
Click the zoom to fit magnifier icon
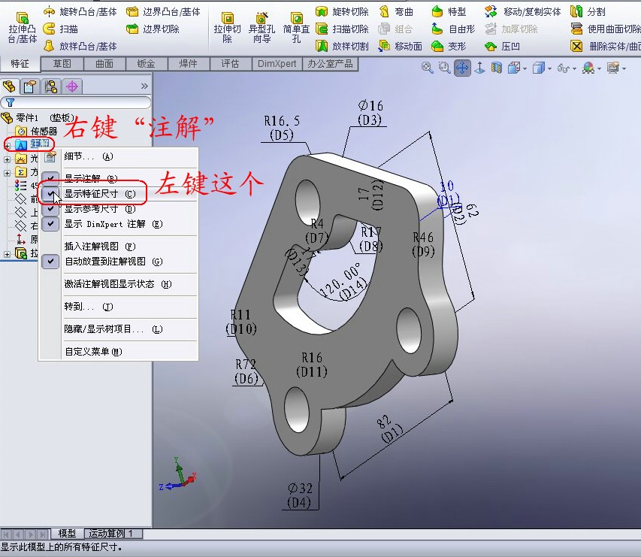(x=427, y=68)
